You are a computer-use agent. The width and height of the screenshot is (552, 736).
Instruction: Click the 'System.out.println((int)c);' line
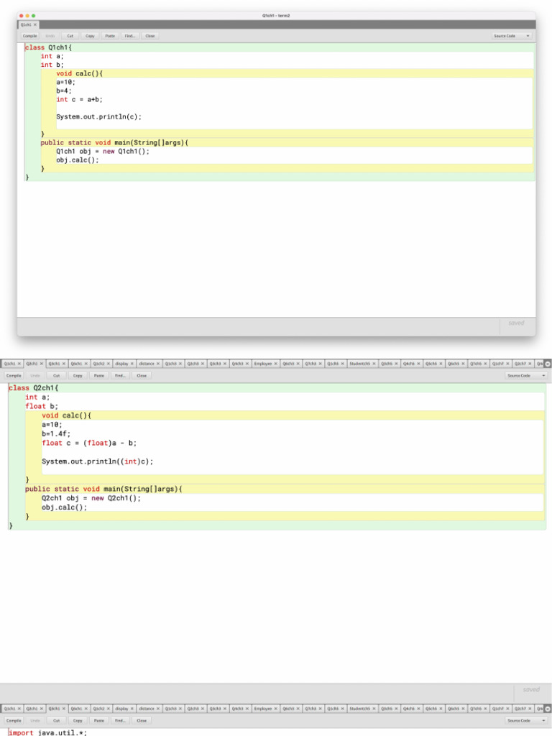(x=97, y=461)
